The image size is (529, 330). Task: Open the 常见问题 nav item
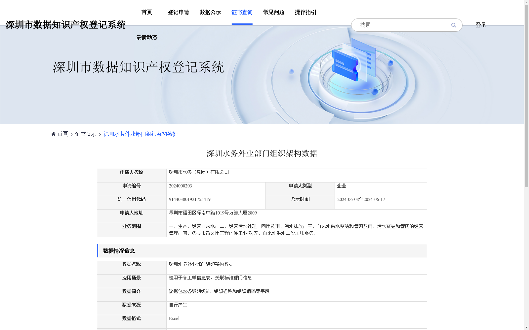[274, 12]
